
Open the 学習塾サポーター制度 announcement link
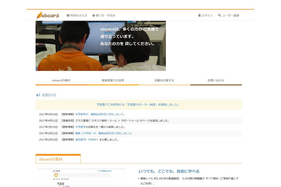(138, 104)
